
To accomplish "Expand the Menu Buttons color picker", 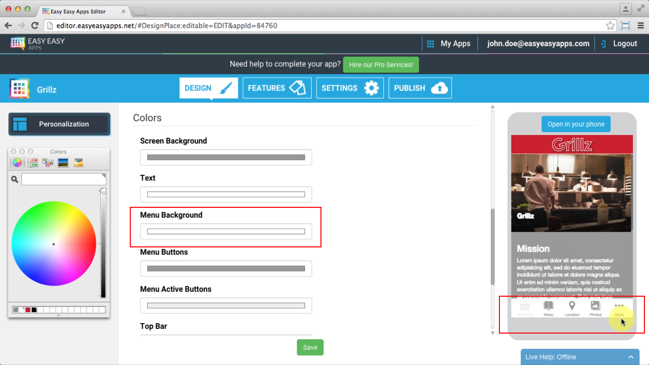I will click(225, 268).
